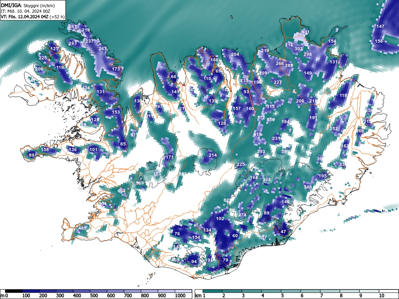The height and width of the screenshot is (299, 399).
Task: Click the visibility value 383
Action: pos(157,174)
